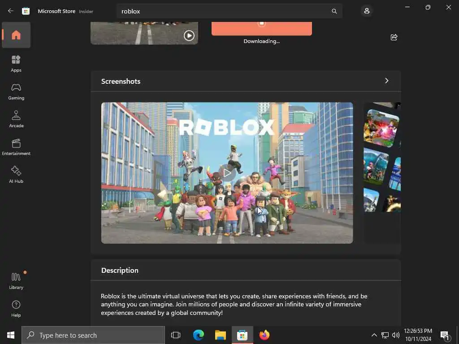The image size is (459, 344).
Task: Go back with the arrow icon
Action: pyautogui.click(x=11, y=11)
